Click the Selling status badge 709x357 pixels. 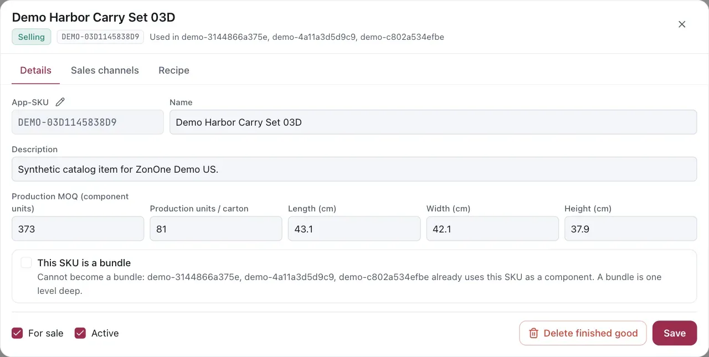coord(32,37)
